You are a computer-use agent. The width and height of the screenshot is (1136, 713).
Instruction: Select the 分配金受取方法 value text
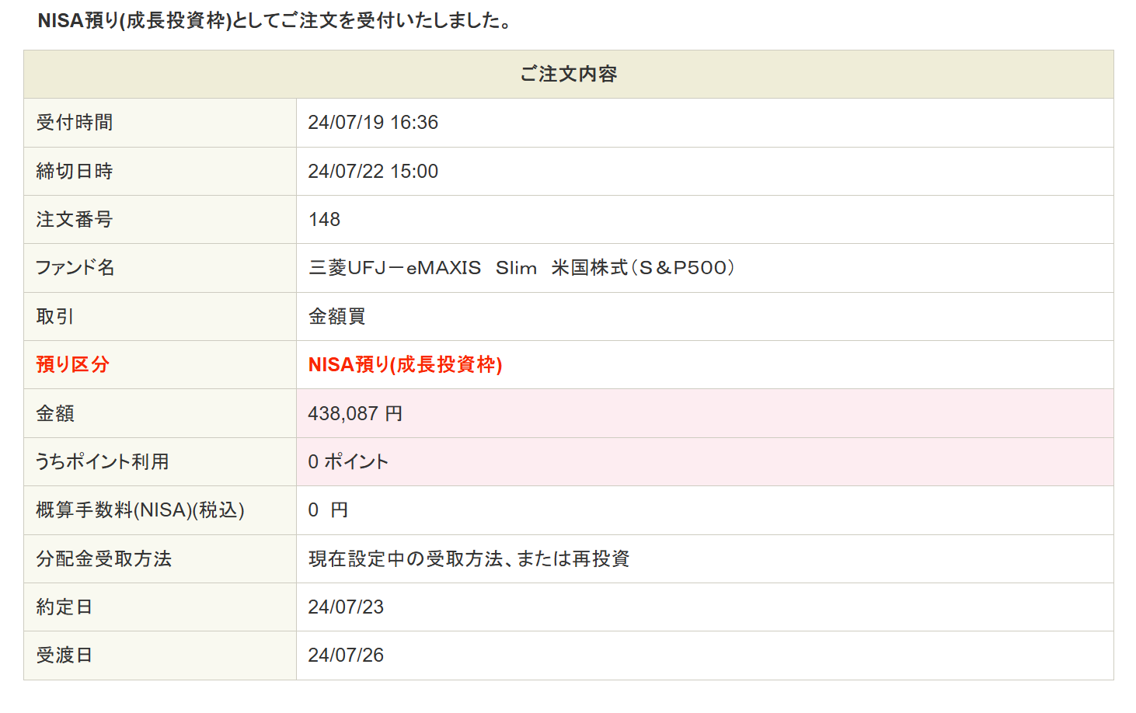(x=469, y=558)
